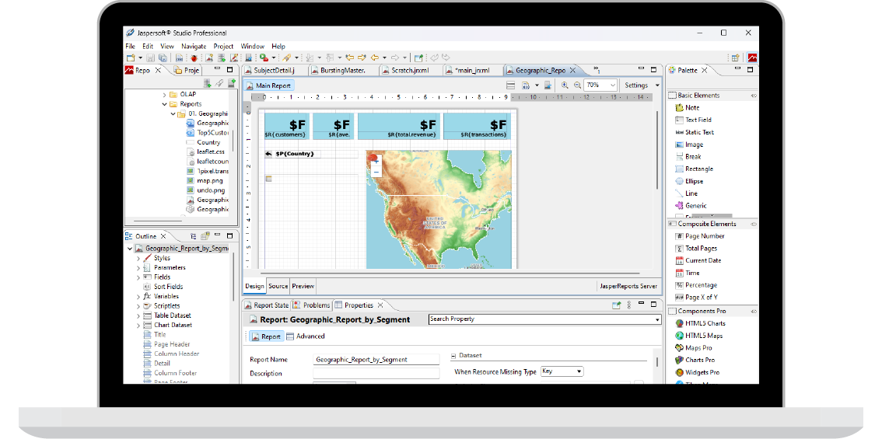Open the File menu
The height and width of the screenshot is (439, 875).
[130, 47]
